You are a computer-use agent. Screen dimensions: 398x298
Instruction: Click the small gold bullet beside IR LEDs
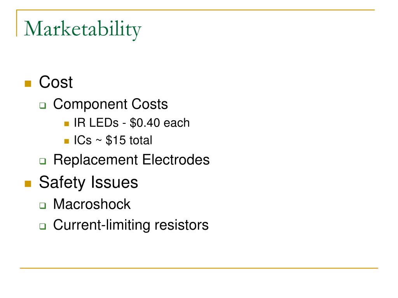tap(66, 124)
